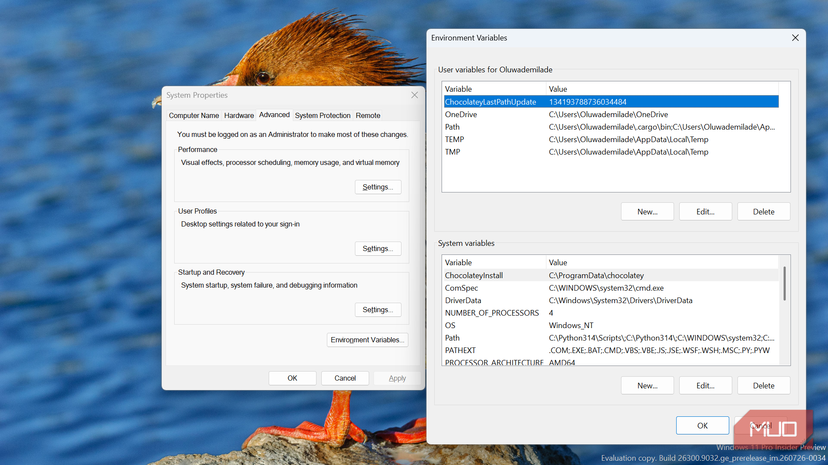Click Edit under system variables
The width and height of the screenshot is (828, 465).
(706, 386)
